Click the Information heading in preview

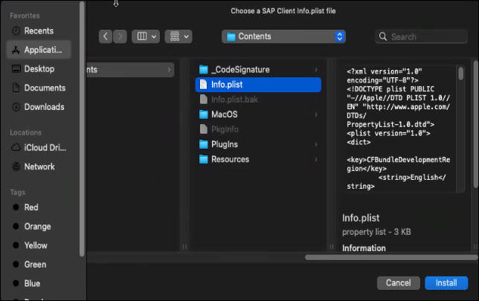364,248
